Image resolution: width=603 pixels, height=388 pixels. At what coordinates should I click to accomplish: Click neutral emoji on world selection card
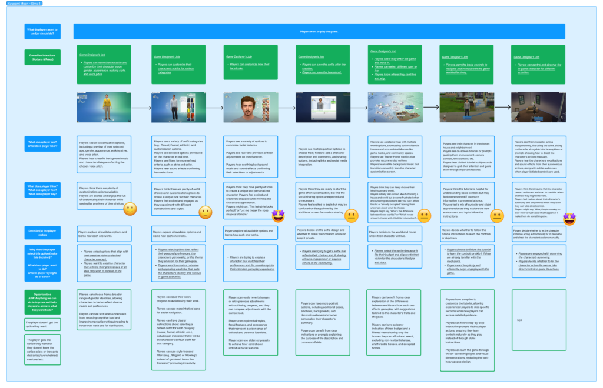423,216
